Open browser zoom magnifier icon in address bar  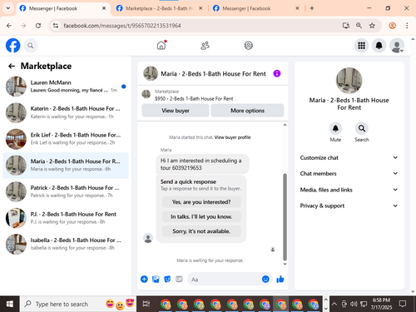coord(359,26)
